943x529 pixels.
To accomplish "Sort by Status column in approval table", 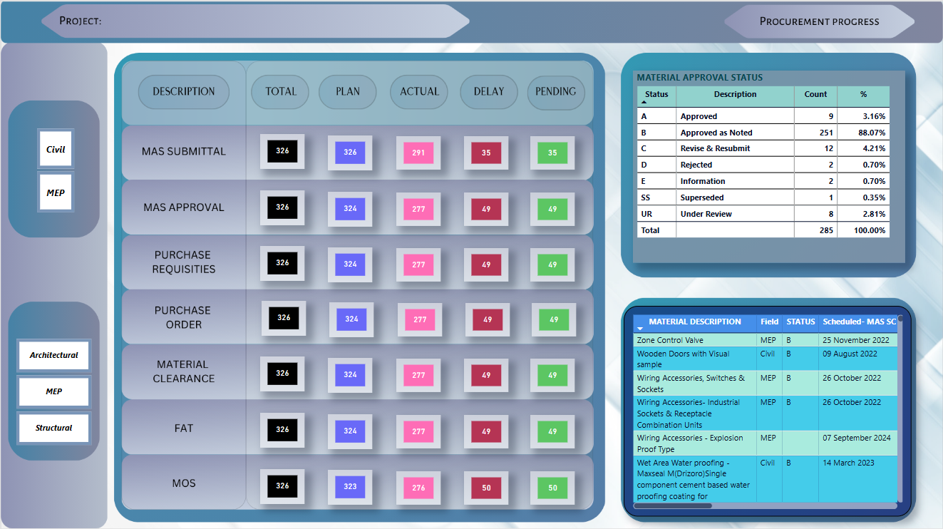I will [656, 97].
